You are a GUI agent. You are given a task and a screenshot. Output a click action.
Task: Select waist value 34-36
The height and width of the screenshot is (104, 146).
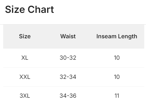[x=68, y=96]
